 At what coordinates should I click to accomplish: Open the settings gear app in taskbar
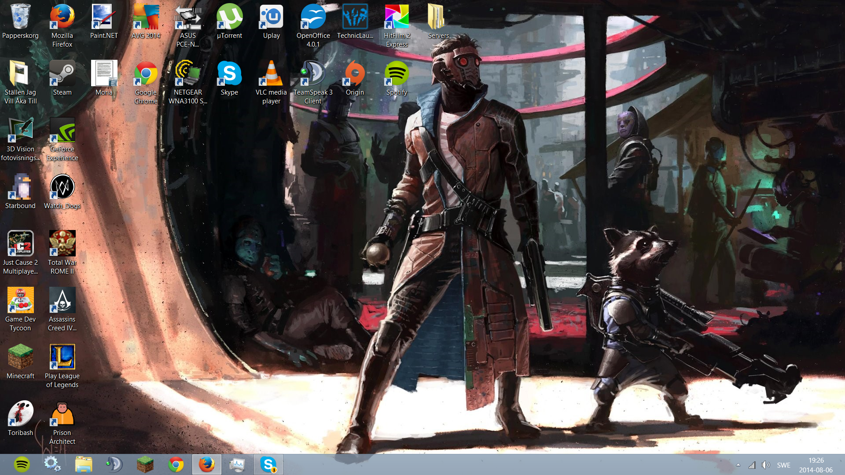(x=52, y=464)
